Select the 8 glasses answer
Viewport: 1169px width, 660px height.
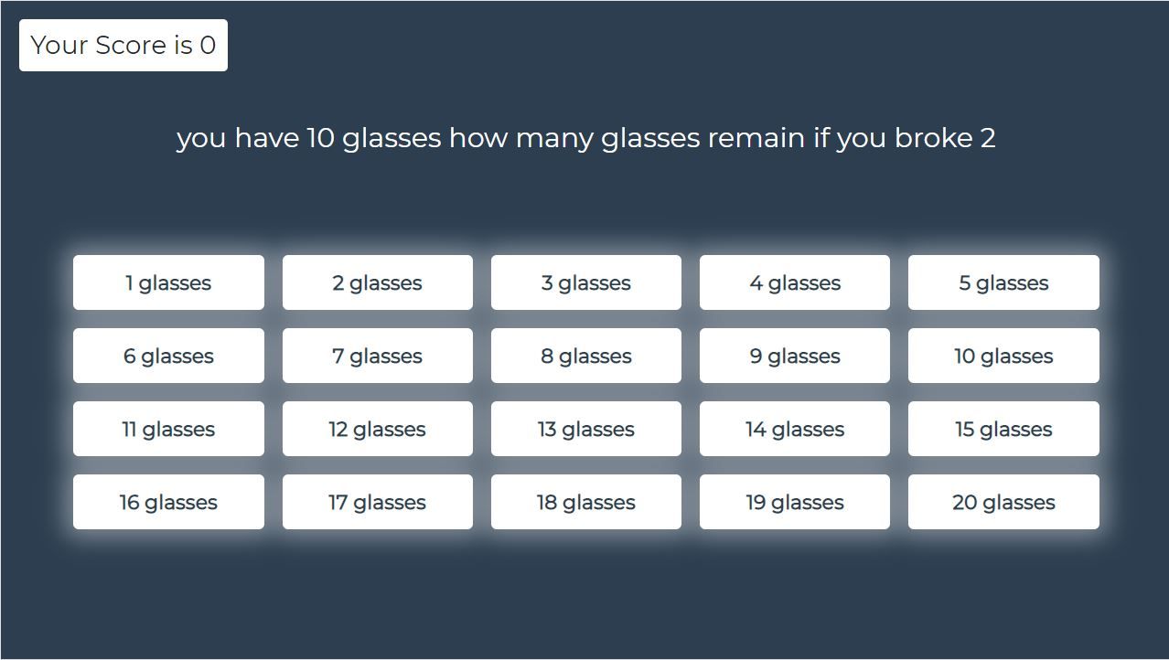coord(586,356)
